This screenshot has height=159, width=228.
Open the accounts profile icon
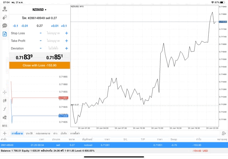(5, 9)
